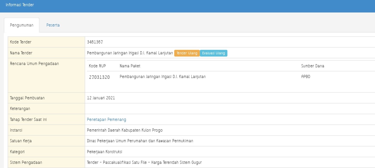Image resolution: width=375 pixels, height=168 pixels.
Task: Click the tender name text beside Nama Tender
Action: tap(130, 53)
